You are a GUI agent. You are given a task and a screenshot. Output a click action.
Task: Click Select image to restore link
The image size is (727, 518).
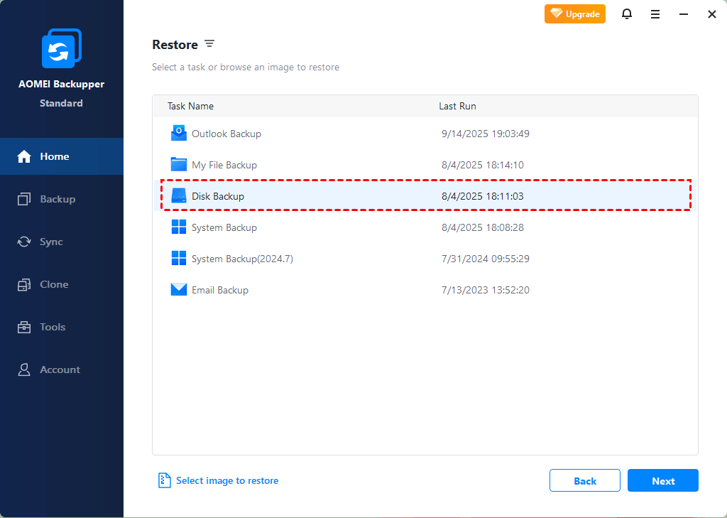click(227, 481)
